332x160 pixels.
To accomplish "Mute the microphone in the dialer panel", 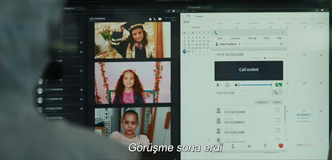I will [218, 85].
